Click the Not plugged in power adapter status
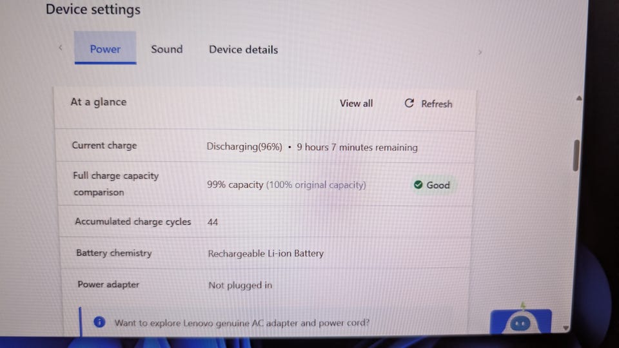This screenshot has width=619, height=348. tap(240, 285)
